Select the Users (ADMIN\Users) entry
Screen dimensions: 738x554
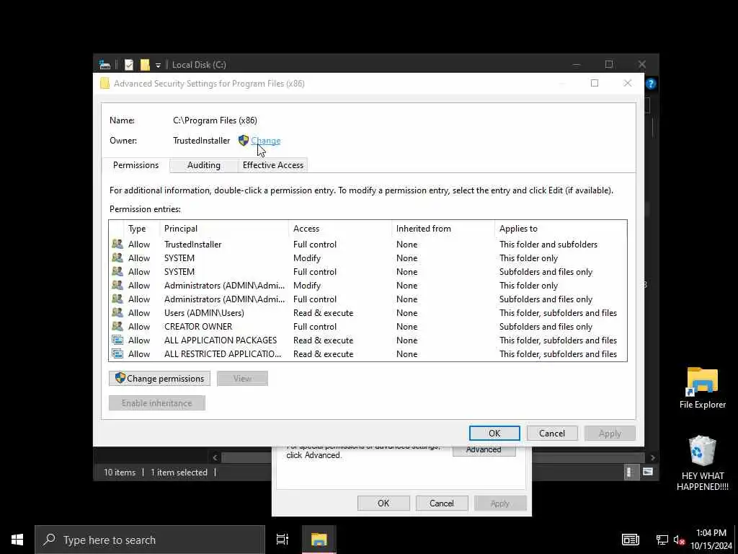coord(368,313)
